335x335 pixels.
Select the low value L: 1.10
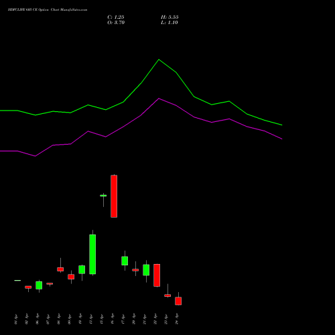click(x=170, y=23)
